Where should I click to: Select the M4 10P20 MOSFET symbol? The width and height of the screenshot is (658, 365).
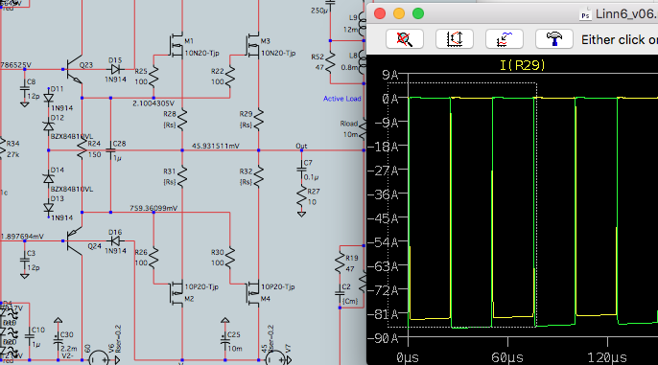(x=253, y=292)
